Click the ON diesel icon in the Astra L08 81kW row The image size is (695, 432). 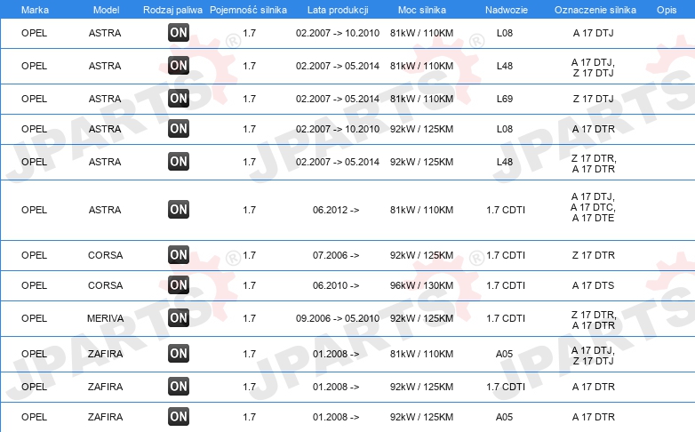pyautogui.click(x=179, y=32)
